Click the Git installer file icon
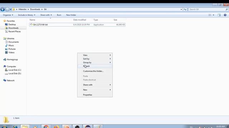The image size is (229, 128). pyautogui.click(x=31, y=25)
